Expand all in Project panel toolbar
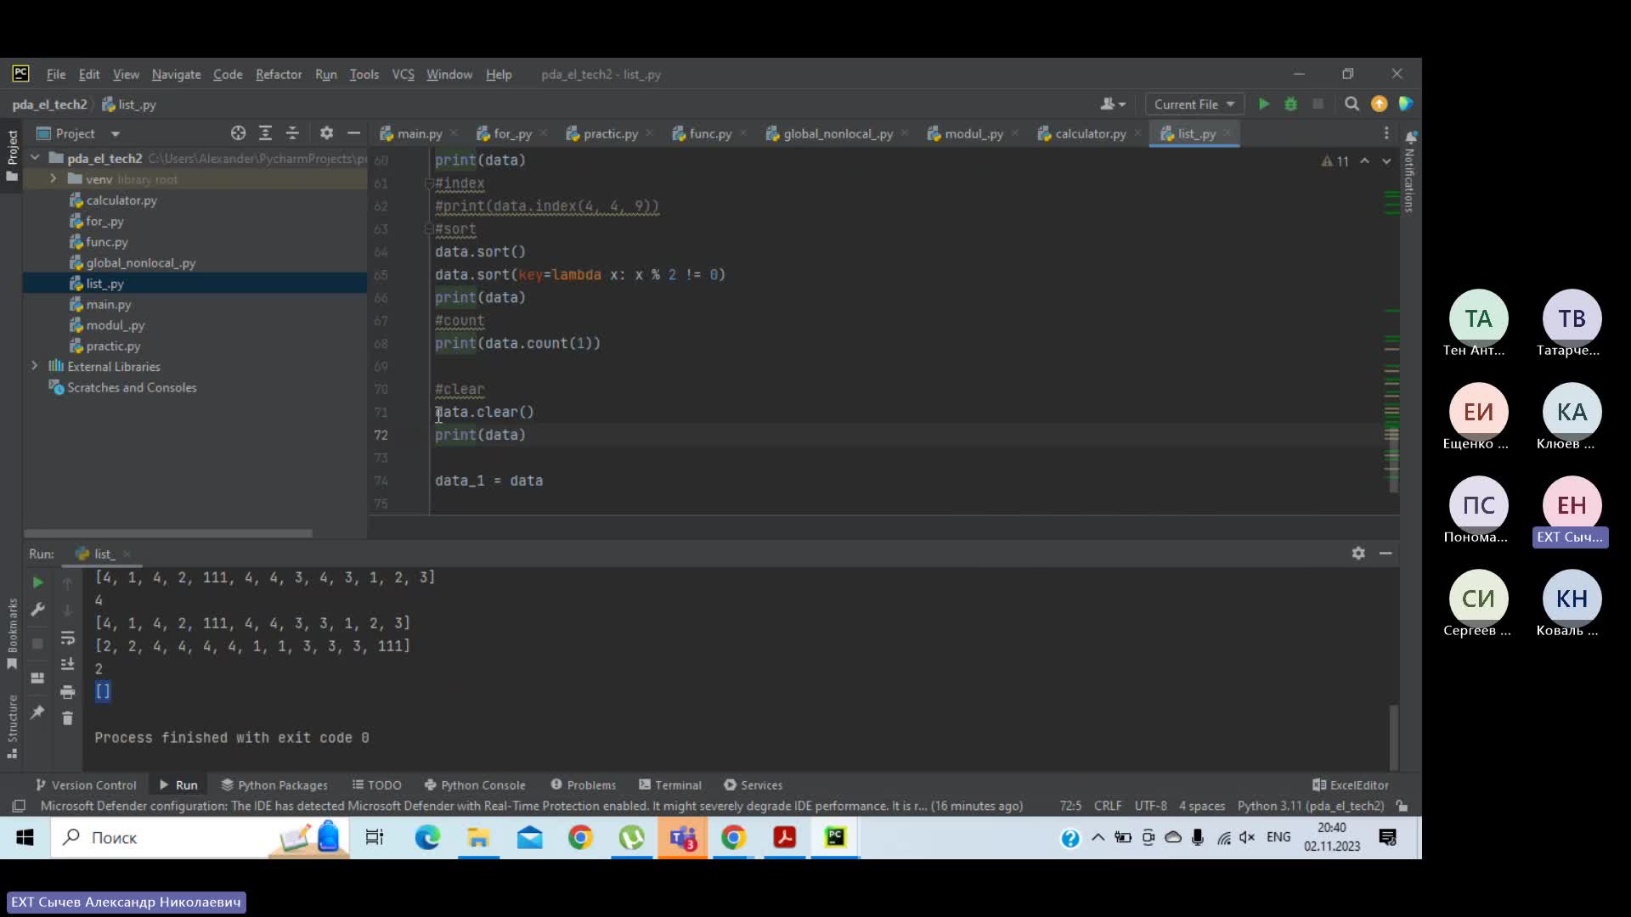Image resolution: width=1631 pixels, height=917 pixels. pos(265,133)
